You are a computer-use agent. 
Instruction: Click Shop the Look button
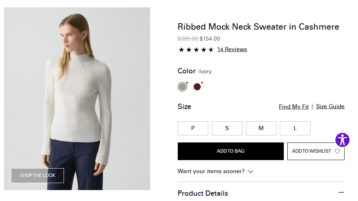tap(37, 176)
